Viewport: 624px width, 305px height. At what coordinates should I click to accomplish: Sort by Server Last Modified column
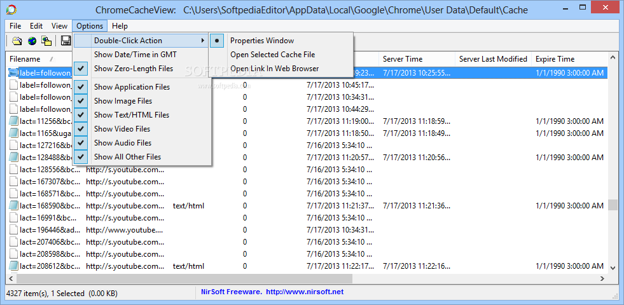click(493, 59)
